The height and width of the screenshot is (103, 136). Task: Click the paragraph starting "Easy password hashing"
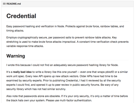tap(65, 28)
